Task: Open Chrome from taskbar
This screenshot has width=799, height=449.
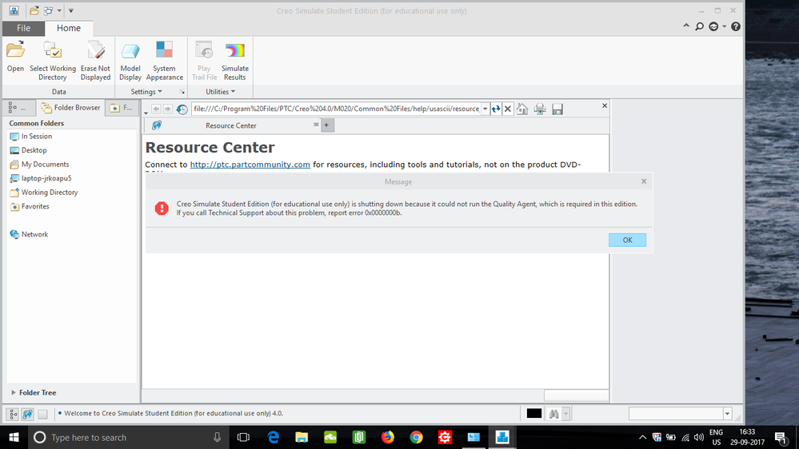Action: click(x=417, y=437)
